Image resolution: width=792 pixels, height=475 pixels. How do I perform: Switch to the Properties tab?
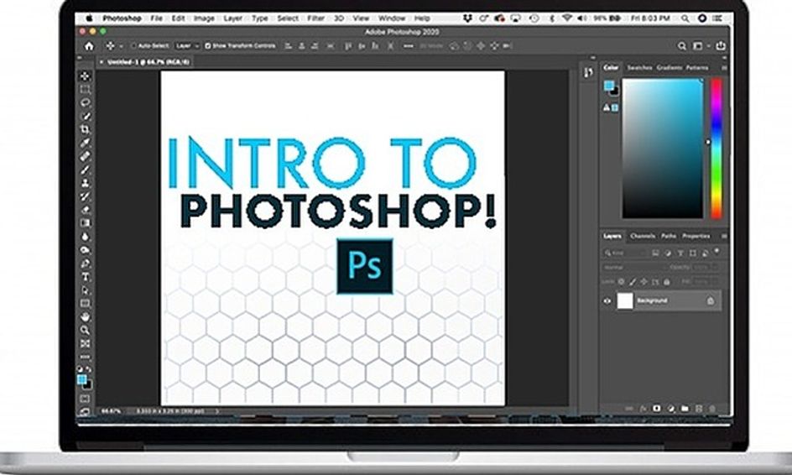(696, 236)
